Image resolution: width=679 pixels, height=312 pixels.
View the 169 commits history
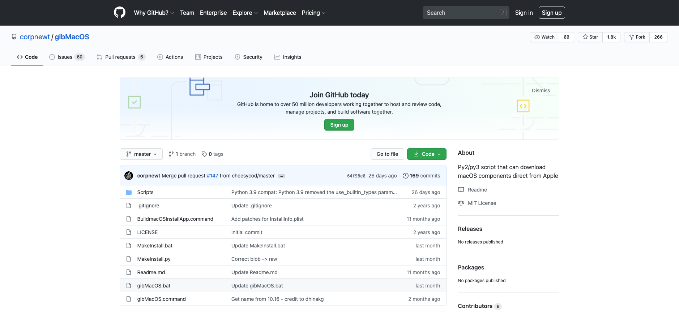tap(421, 176)
